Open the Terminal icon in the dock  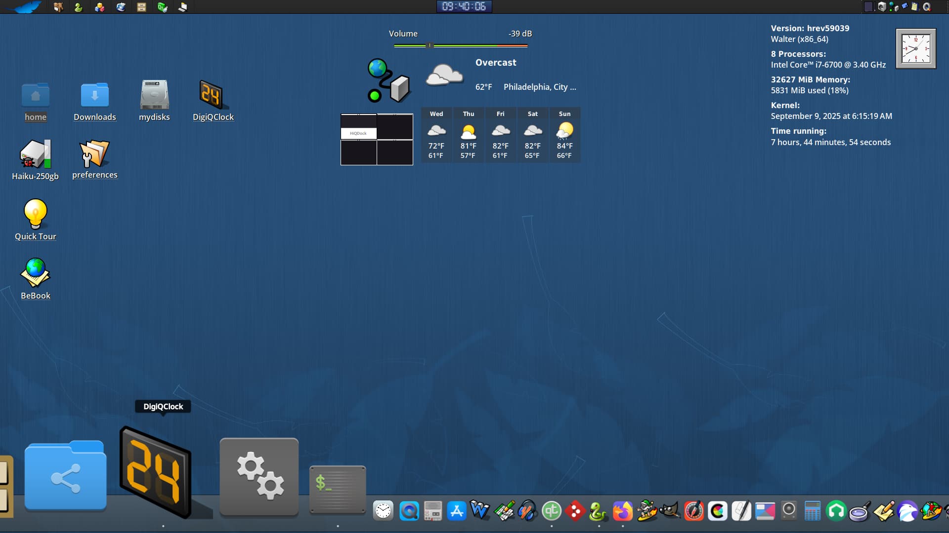(x=338, y=489)
